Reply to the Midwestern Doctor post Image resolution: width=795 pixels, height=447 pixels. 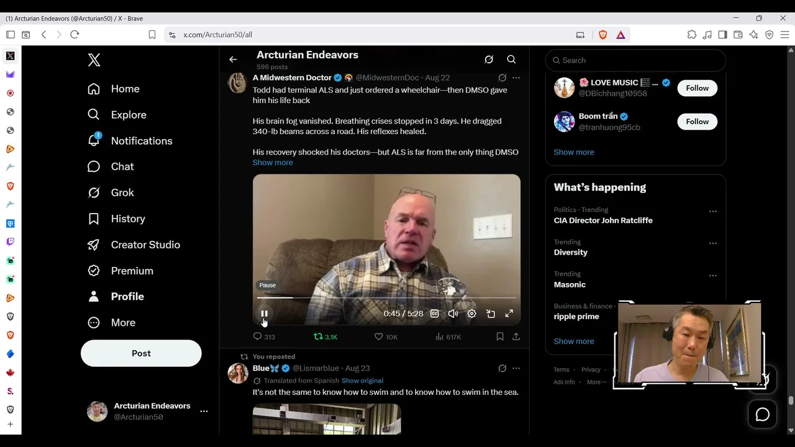point(264,336)
